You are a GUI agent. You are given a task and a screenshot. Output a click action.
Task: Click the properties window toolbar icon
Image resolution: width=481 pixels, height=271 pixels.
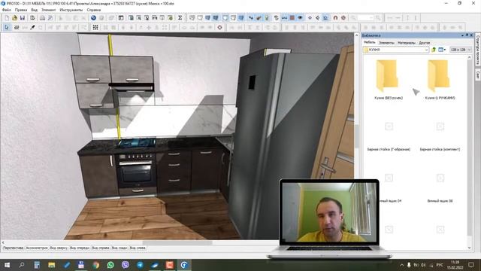(121, 18)
